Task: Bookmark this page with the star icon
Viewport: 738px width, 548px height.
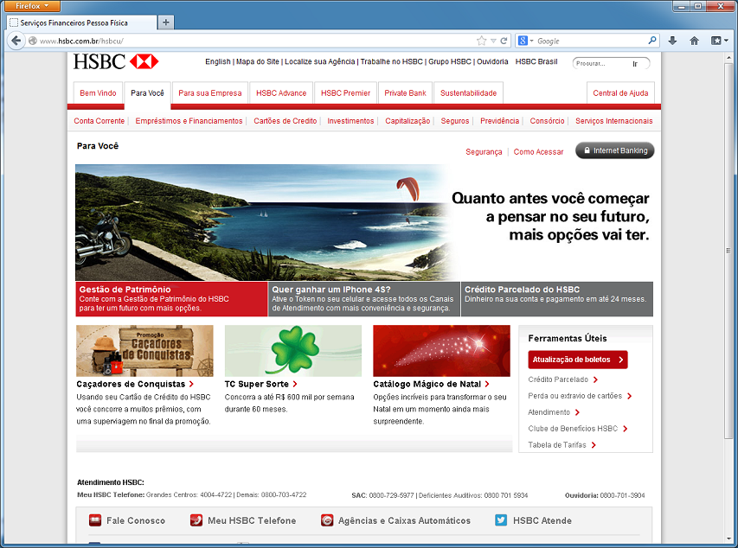Action: [482, 41]
